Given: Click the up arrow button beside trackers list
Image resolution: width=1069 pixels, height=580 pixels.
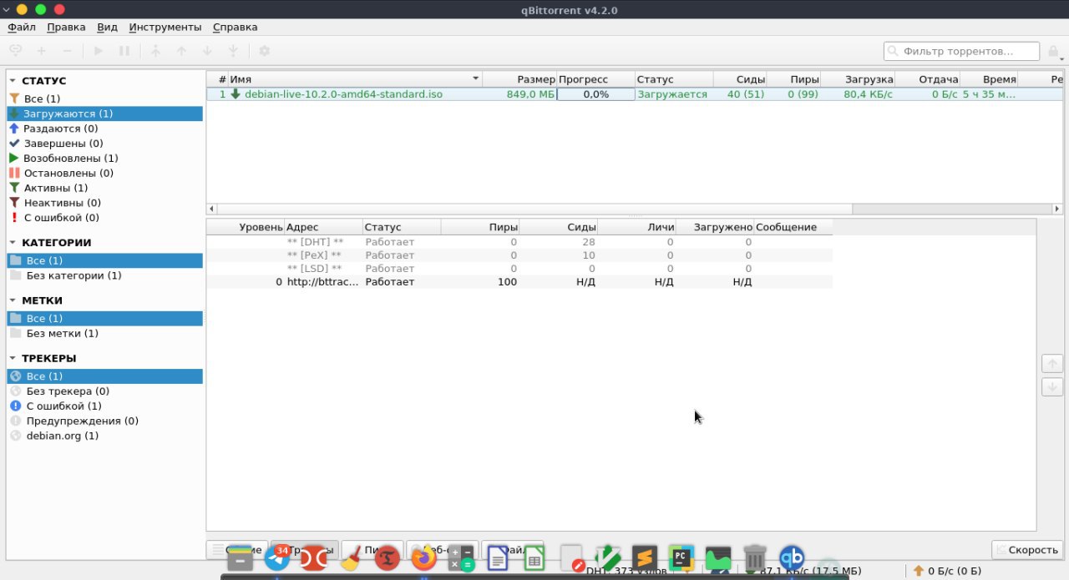Looking at the screenshot, I should click(1051, 364).
